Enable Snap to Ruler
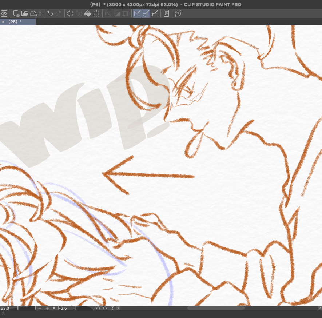Viewport: 322px width, 318px height. pos(136,13)
